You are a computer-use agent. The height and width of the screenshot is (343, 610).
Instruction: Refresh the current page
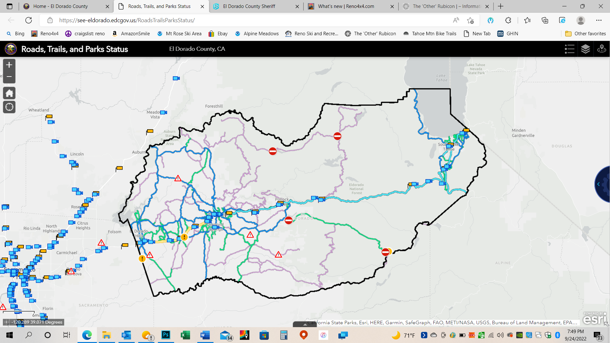(29, 20)
